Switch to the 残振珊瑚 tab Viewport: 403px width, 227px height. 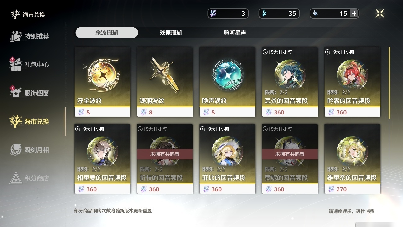pos(171,33)
